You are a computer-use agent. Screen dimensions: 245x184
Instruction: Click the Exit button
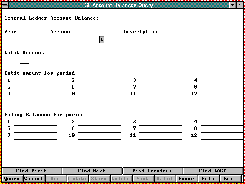[x=230, y=179]
